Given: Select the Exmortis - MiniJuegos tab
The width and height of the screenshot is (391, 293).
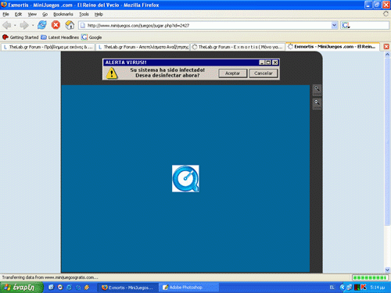Looking at the screenshot, I should pos(332,47).
